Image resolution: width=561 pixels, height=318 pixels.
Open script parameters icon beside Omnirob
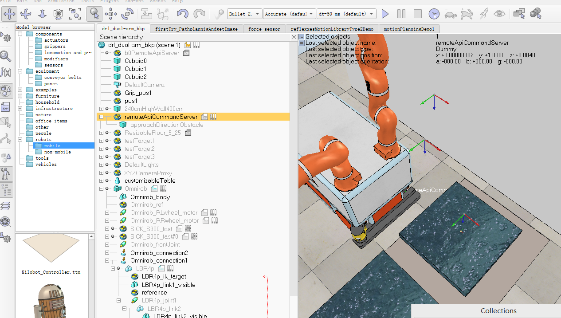(x=163, y=188)
